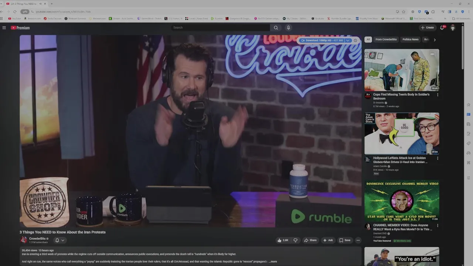Click the browser address bar URL
The height and width of the screenshot is (266, 473).
tap(63, 11)
